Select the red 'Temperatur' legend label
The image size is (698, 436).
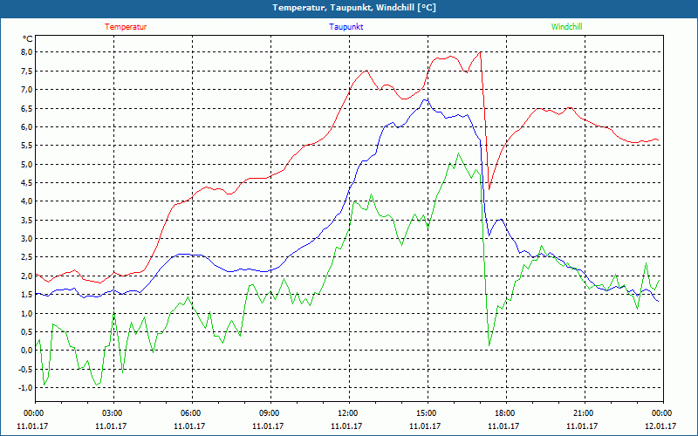click(126, 27)
